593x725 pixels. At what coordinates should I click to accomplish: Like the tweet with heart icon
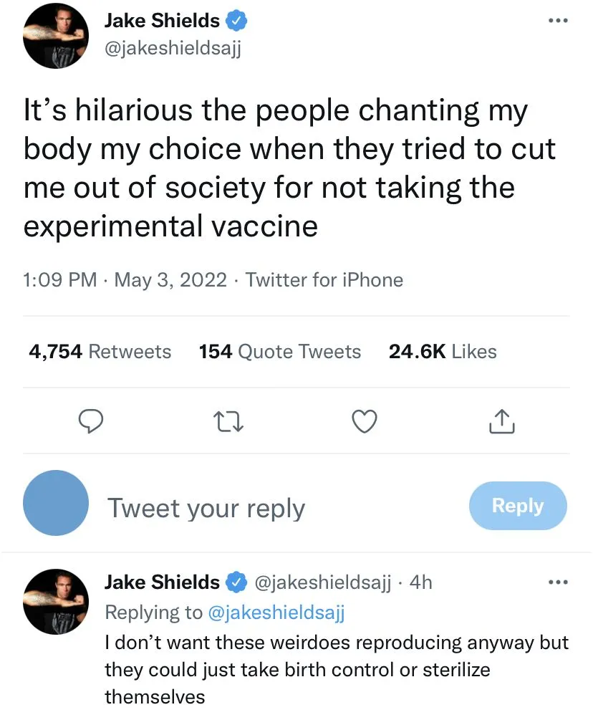click(365, 422)
